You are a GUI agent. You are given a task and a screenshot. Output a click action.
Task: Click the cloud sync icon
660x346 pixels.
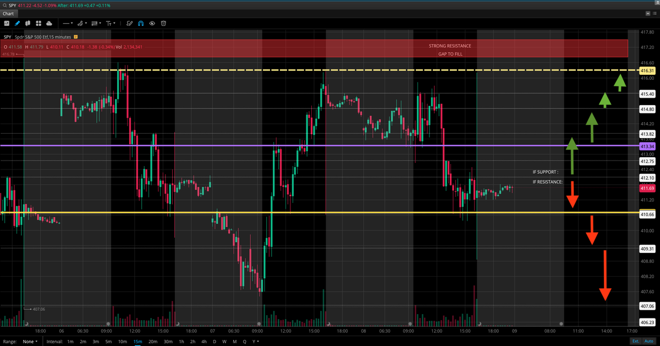(50, 24)
